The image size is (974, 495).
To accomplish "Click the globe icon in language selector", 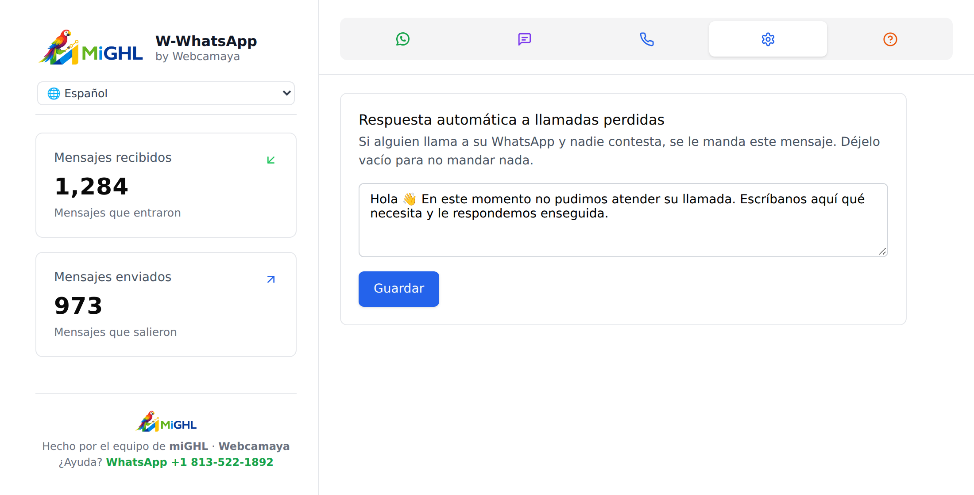I will [x=54, y=93].
